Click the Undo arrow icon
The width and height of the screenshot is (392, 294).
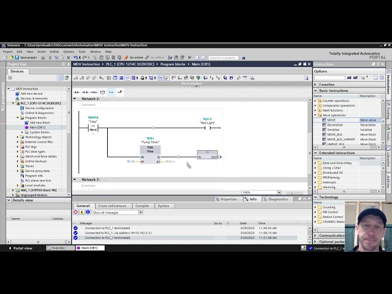(75, 58)
